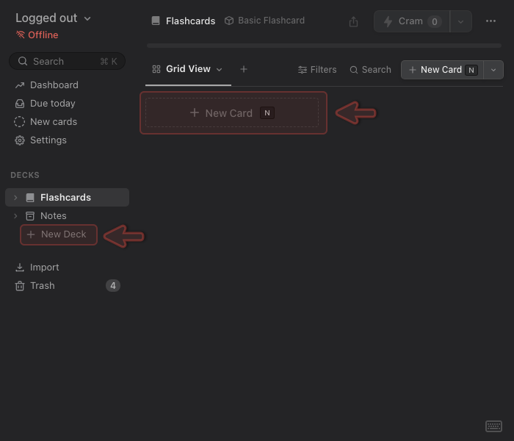Screen dimensions: 514x441
Task: Go to New cards in sidebar
Action: 53,122
